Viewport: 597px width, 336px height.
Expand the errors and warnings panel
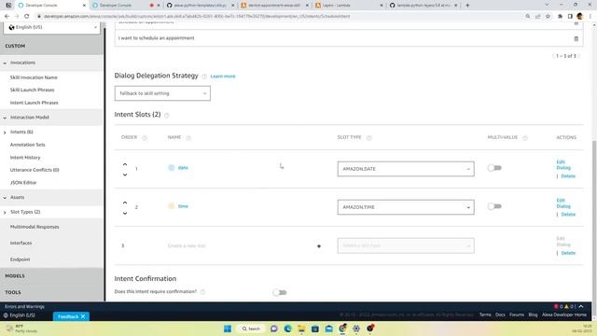click(x=581, y=306)
